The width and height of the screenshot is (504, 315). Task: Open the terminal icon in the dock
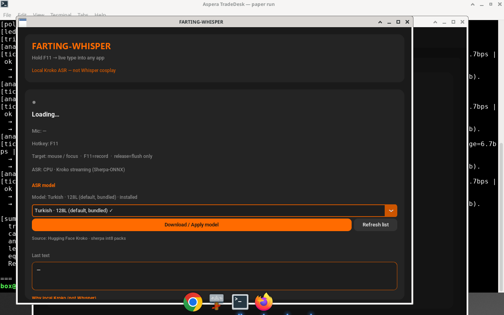pyautogui.click(x=240, y=302)
